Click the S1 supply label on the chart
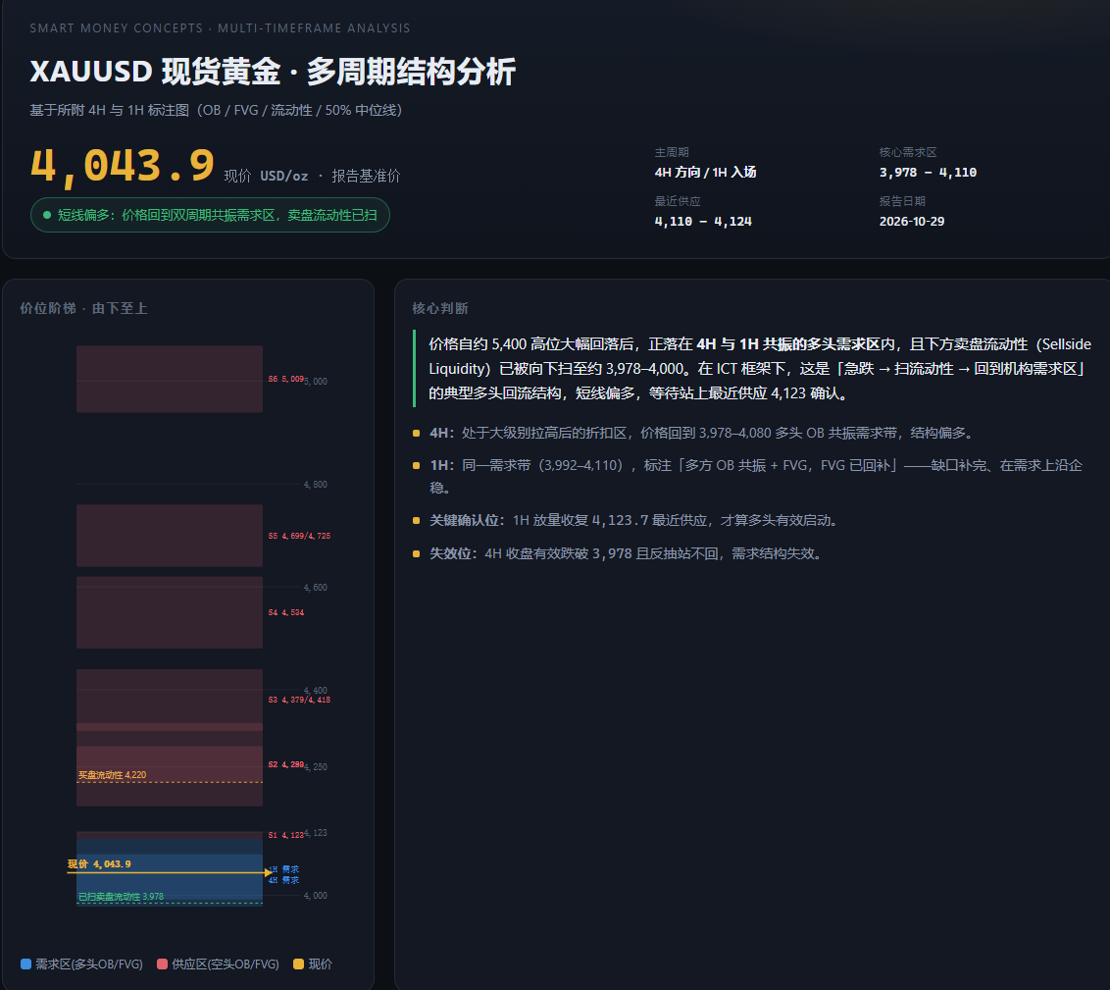 pos(286,836)
